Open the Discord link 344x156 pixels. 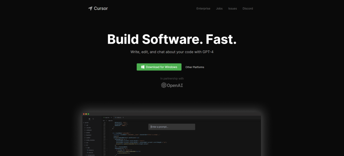point(248,9)
